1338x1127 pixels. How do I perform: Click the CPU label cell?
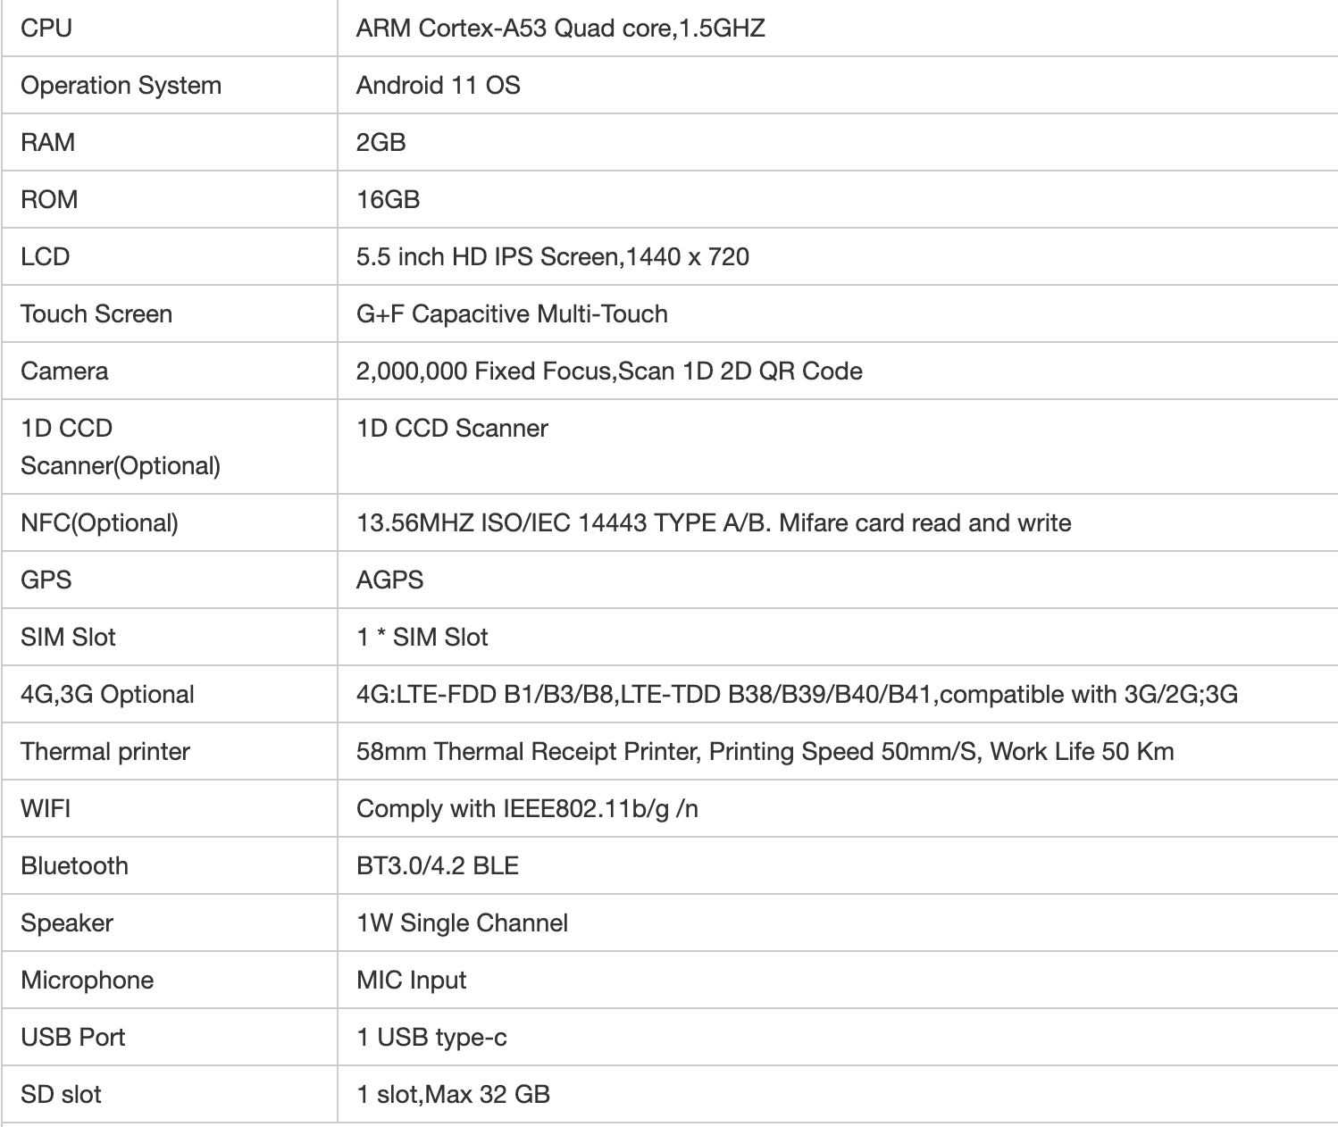[170, 29]
